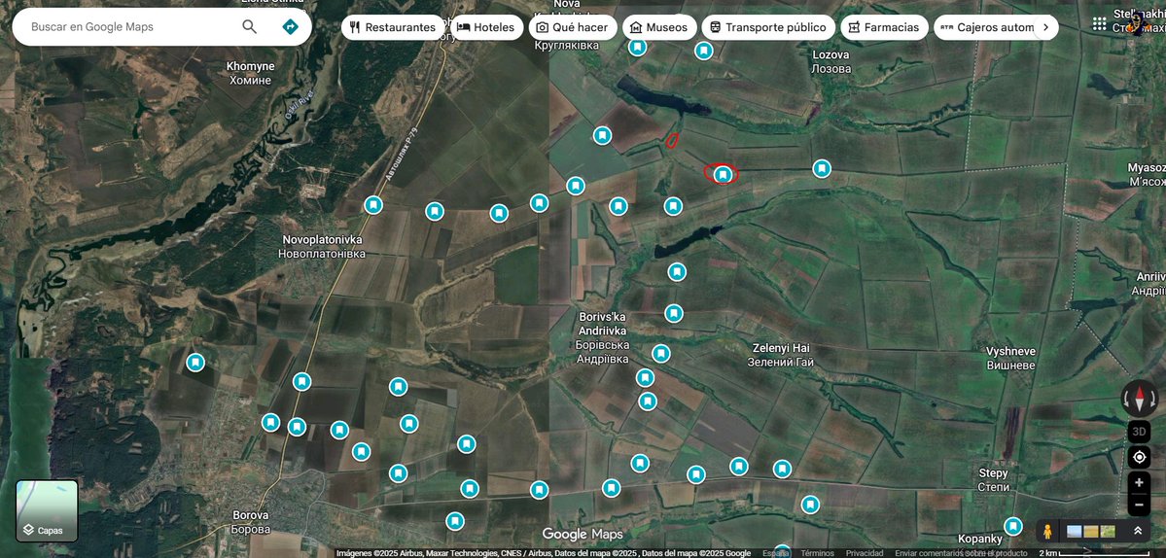Zoom out with the minus button
Viewport: 1166px width, 558px height.
pyautogui.click(x=1139, y=505)
